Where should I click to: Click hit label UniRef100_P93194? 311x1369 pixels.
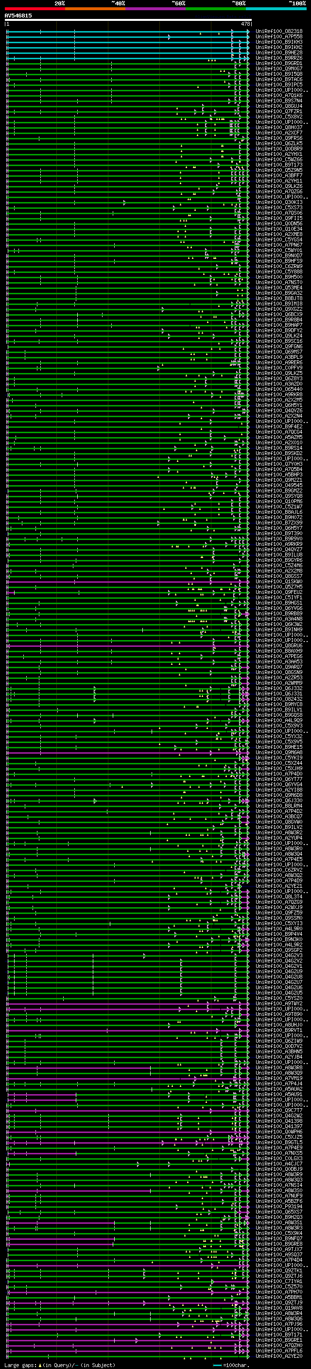[279, 1206]
